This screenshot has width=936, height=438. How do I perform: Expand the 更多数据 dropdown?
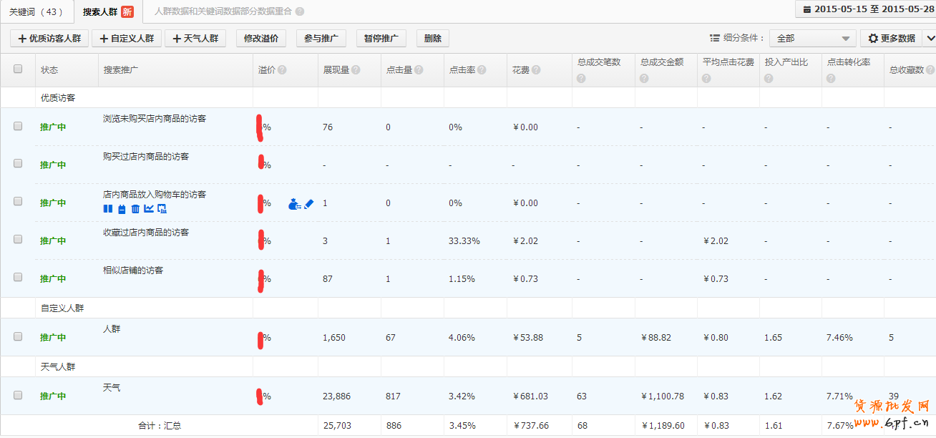pyautogui.click(x=929, y=38)
